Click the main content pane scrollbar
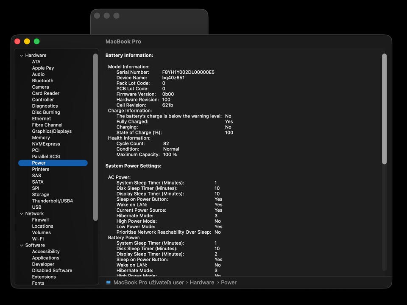Viewport: 407px width, 305px height. [x=384, y=109]
